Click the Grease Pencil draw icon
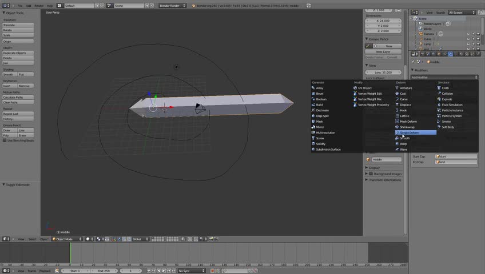Image resolution: width=485 pixels, height=274 pixels. pos(369,46)
